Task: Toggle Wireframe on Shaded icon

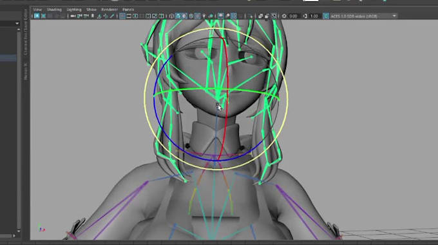Action: (x=191, y=16)
